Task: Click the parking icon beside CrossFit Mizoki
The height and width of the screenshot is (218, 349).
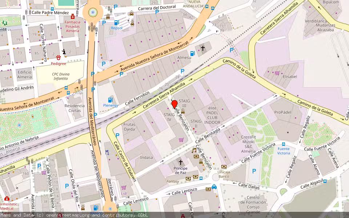Action: point(254,171)
